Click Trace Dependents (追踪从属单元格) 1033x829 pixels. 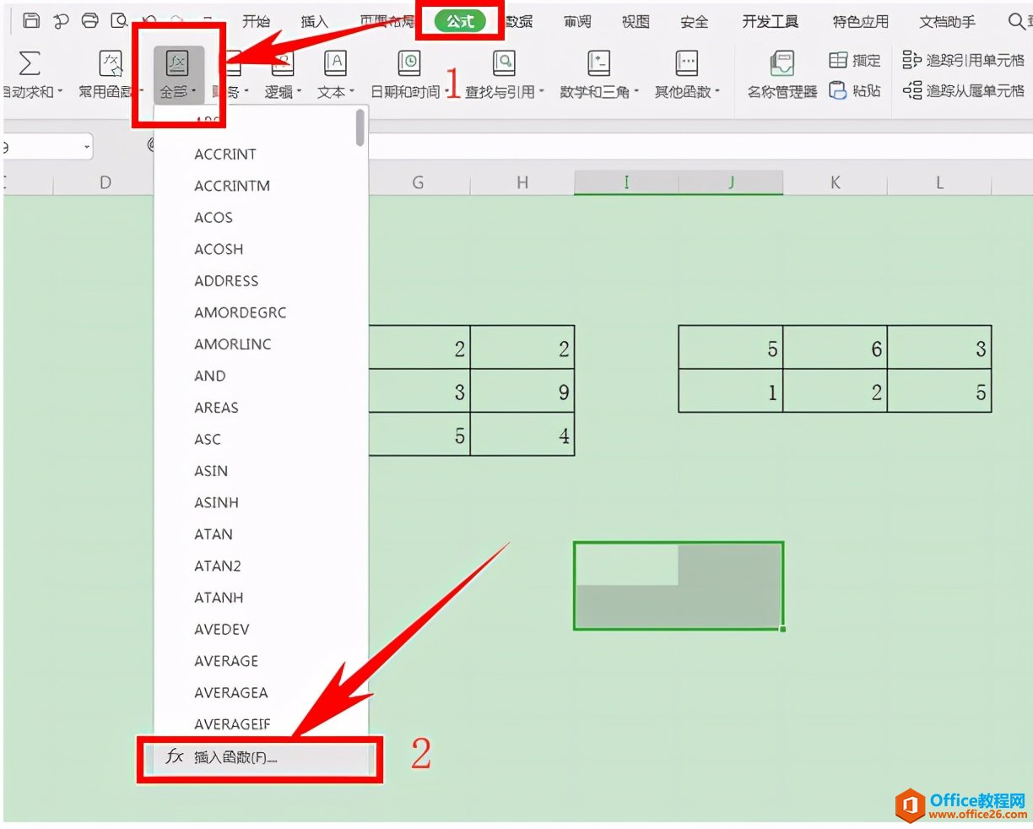tap(963, 90)
